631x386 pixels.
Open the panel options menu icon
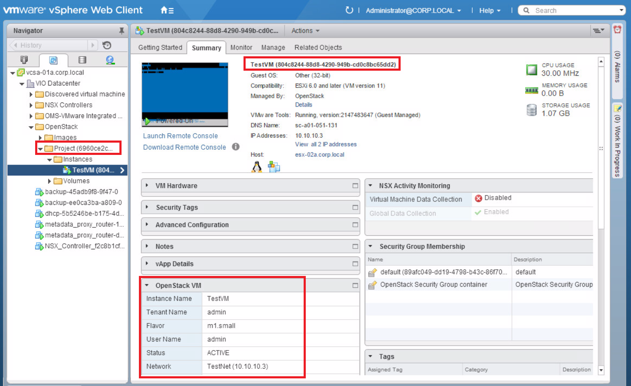pos(598,30)
